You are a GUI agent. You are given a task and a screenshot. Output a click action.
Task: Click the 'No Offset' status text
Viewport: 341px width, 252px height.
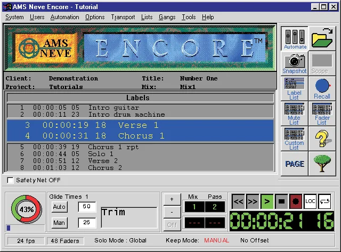pos(255,240)
